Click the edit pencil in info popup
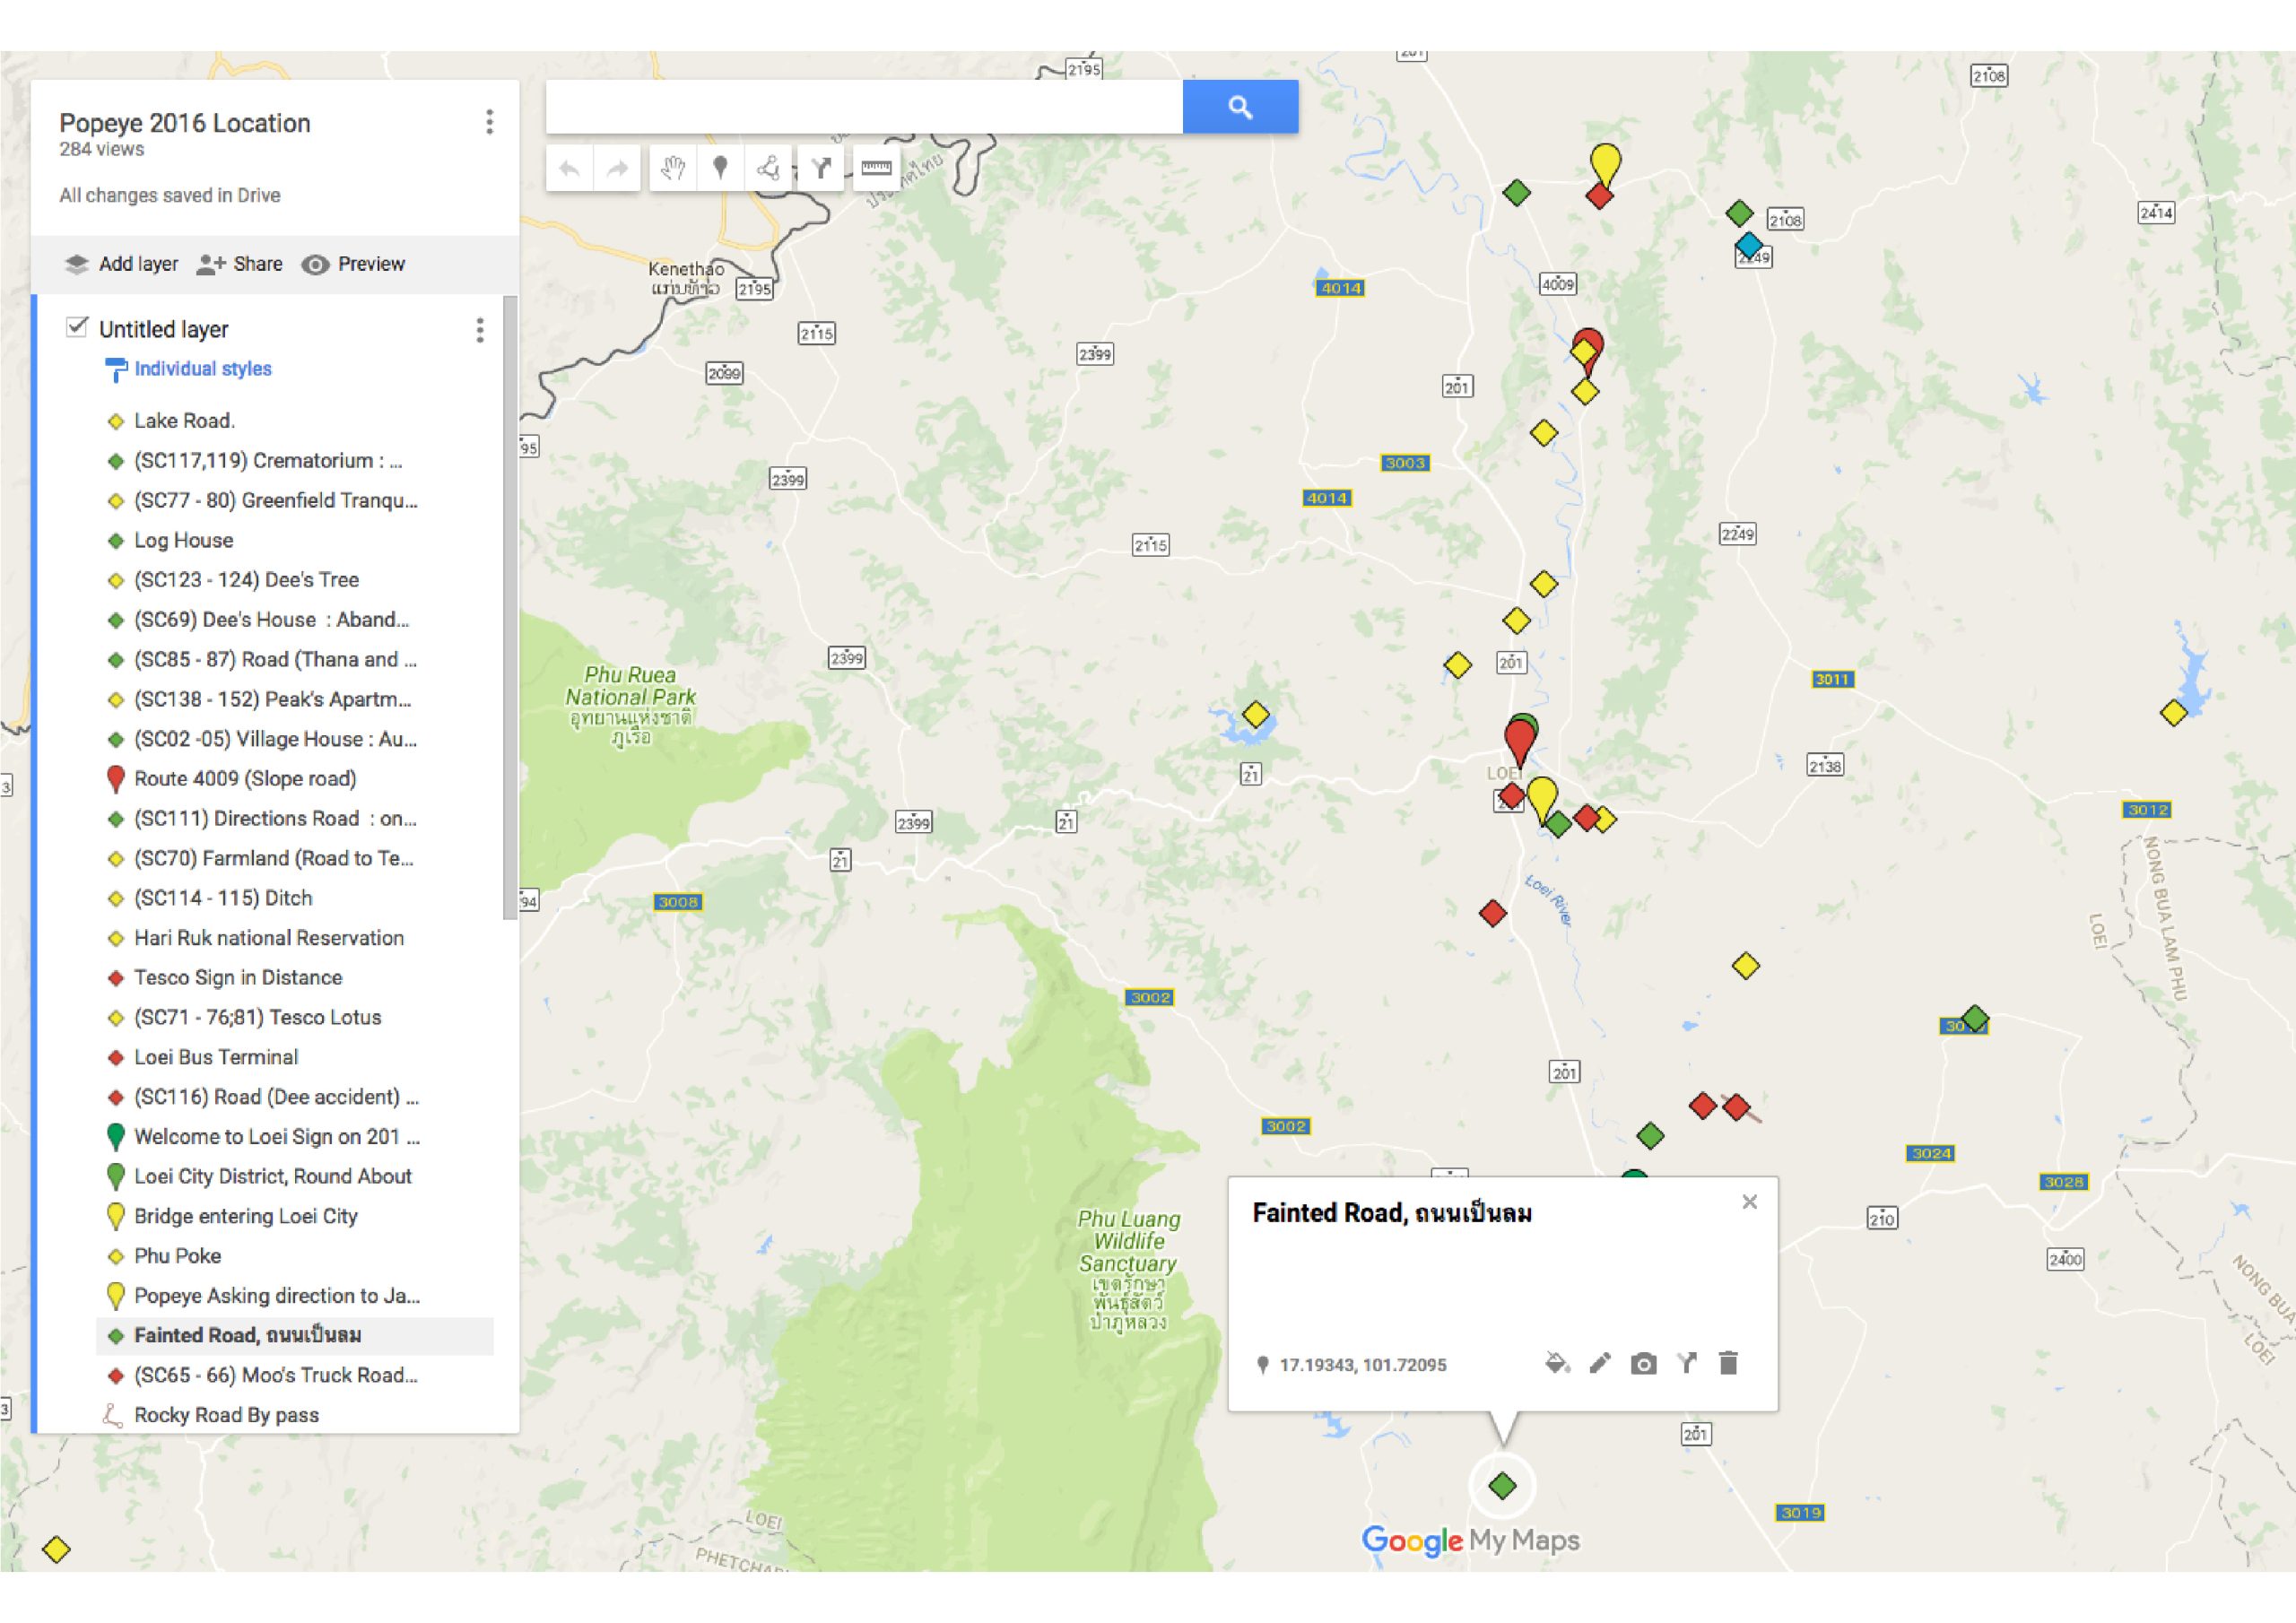Image resolution: width=2296 pixels, height=1623 pixels. [x=1600, y=1363]
